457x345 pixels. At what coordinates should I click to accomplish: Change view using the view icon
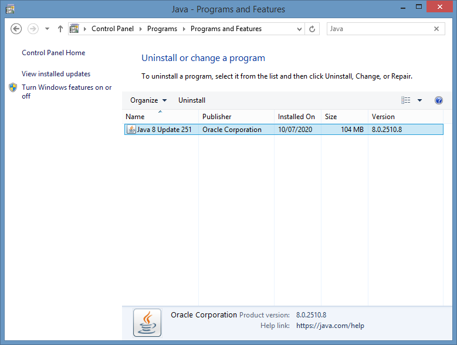pos(406,100)
